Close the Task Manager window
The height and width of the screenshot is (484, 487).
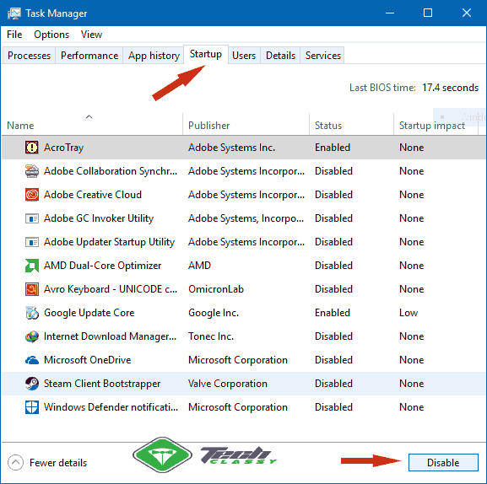coord(467,13)
